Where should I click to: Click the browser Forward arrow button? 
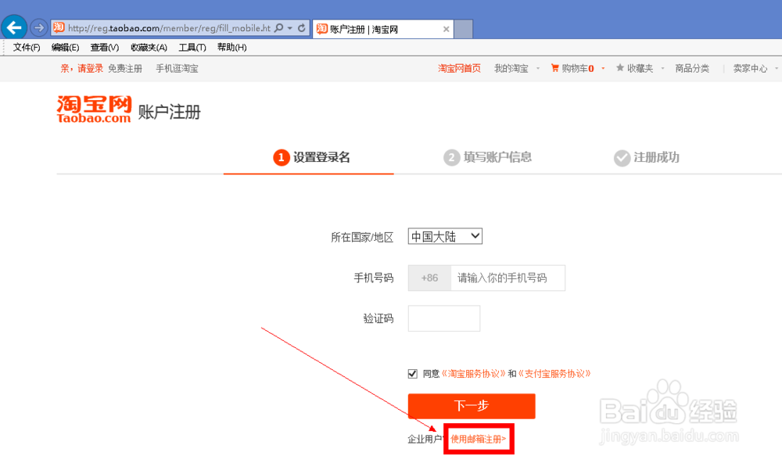click(38, 27)
